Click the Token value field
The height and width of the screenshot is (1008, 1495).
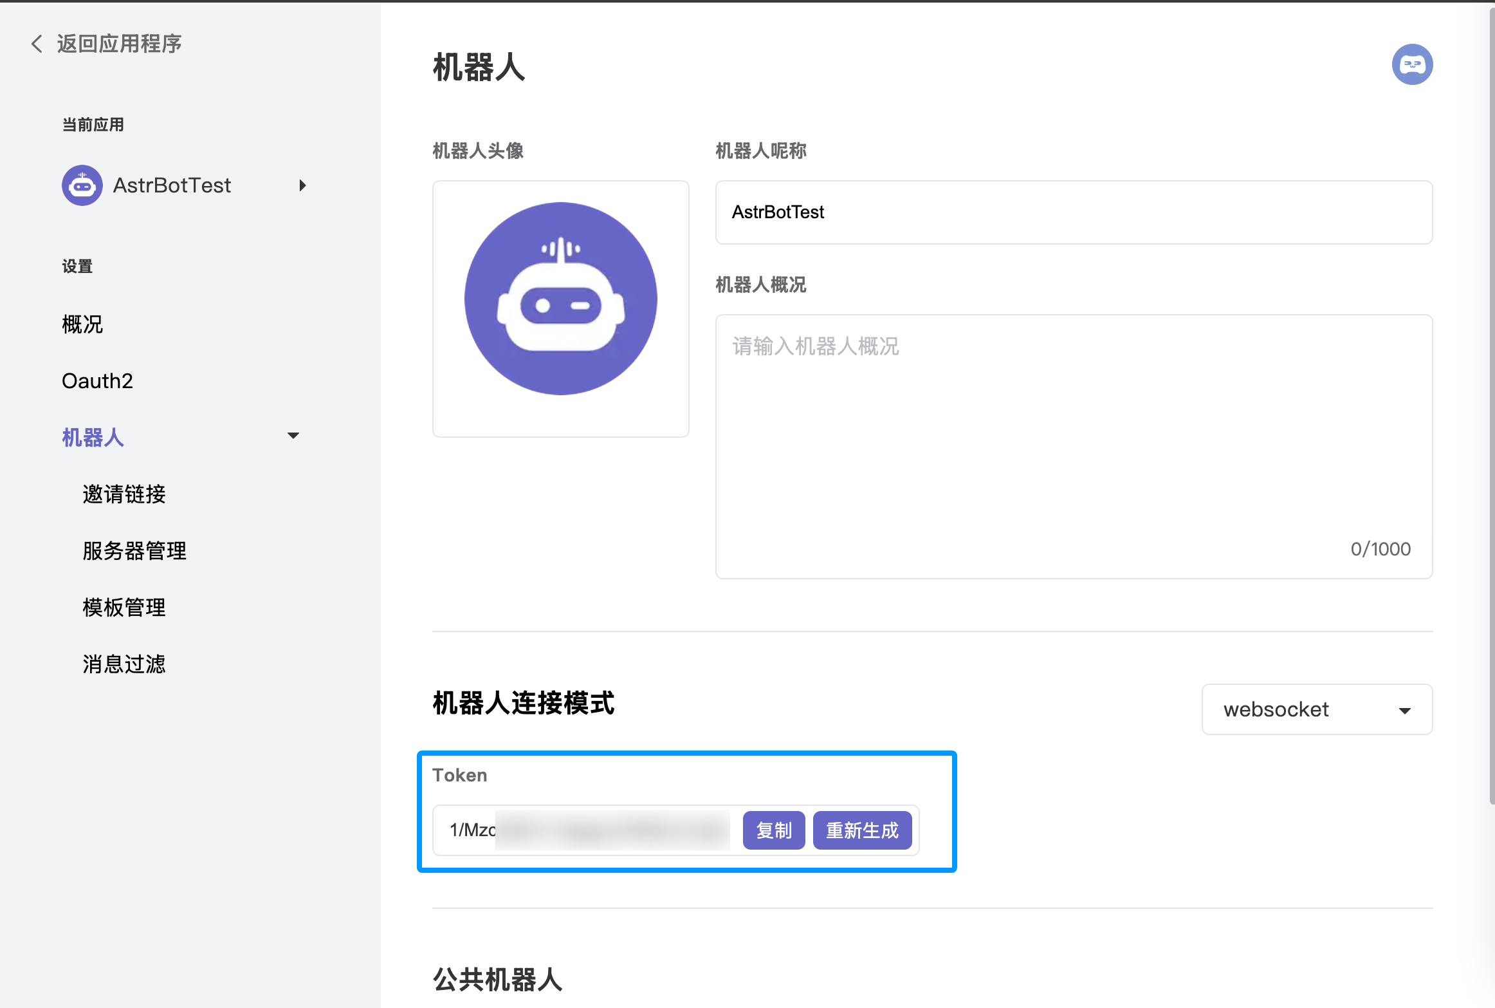pyautogui.click(x=585, y=830)
